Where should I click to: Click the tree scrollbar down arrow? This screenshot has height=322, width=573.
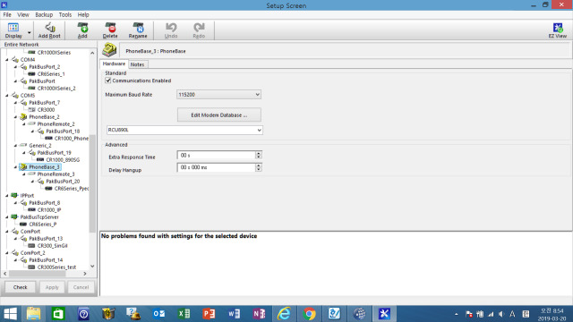point(92,267)
